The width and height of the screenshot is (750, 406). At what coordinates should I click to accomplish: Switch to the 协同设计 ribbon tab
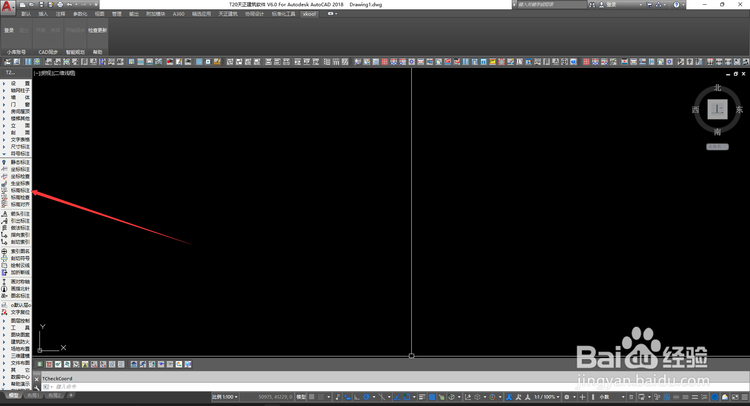tap(255, 14)
